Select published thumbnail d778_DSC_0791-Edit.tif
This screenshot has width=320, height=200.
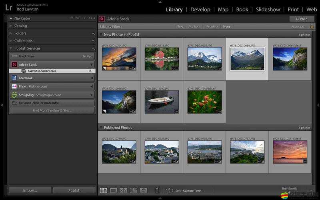coord(290,152)
